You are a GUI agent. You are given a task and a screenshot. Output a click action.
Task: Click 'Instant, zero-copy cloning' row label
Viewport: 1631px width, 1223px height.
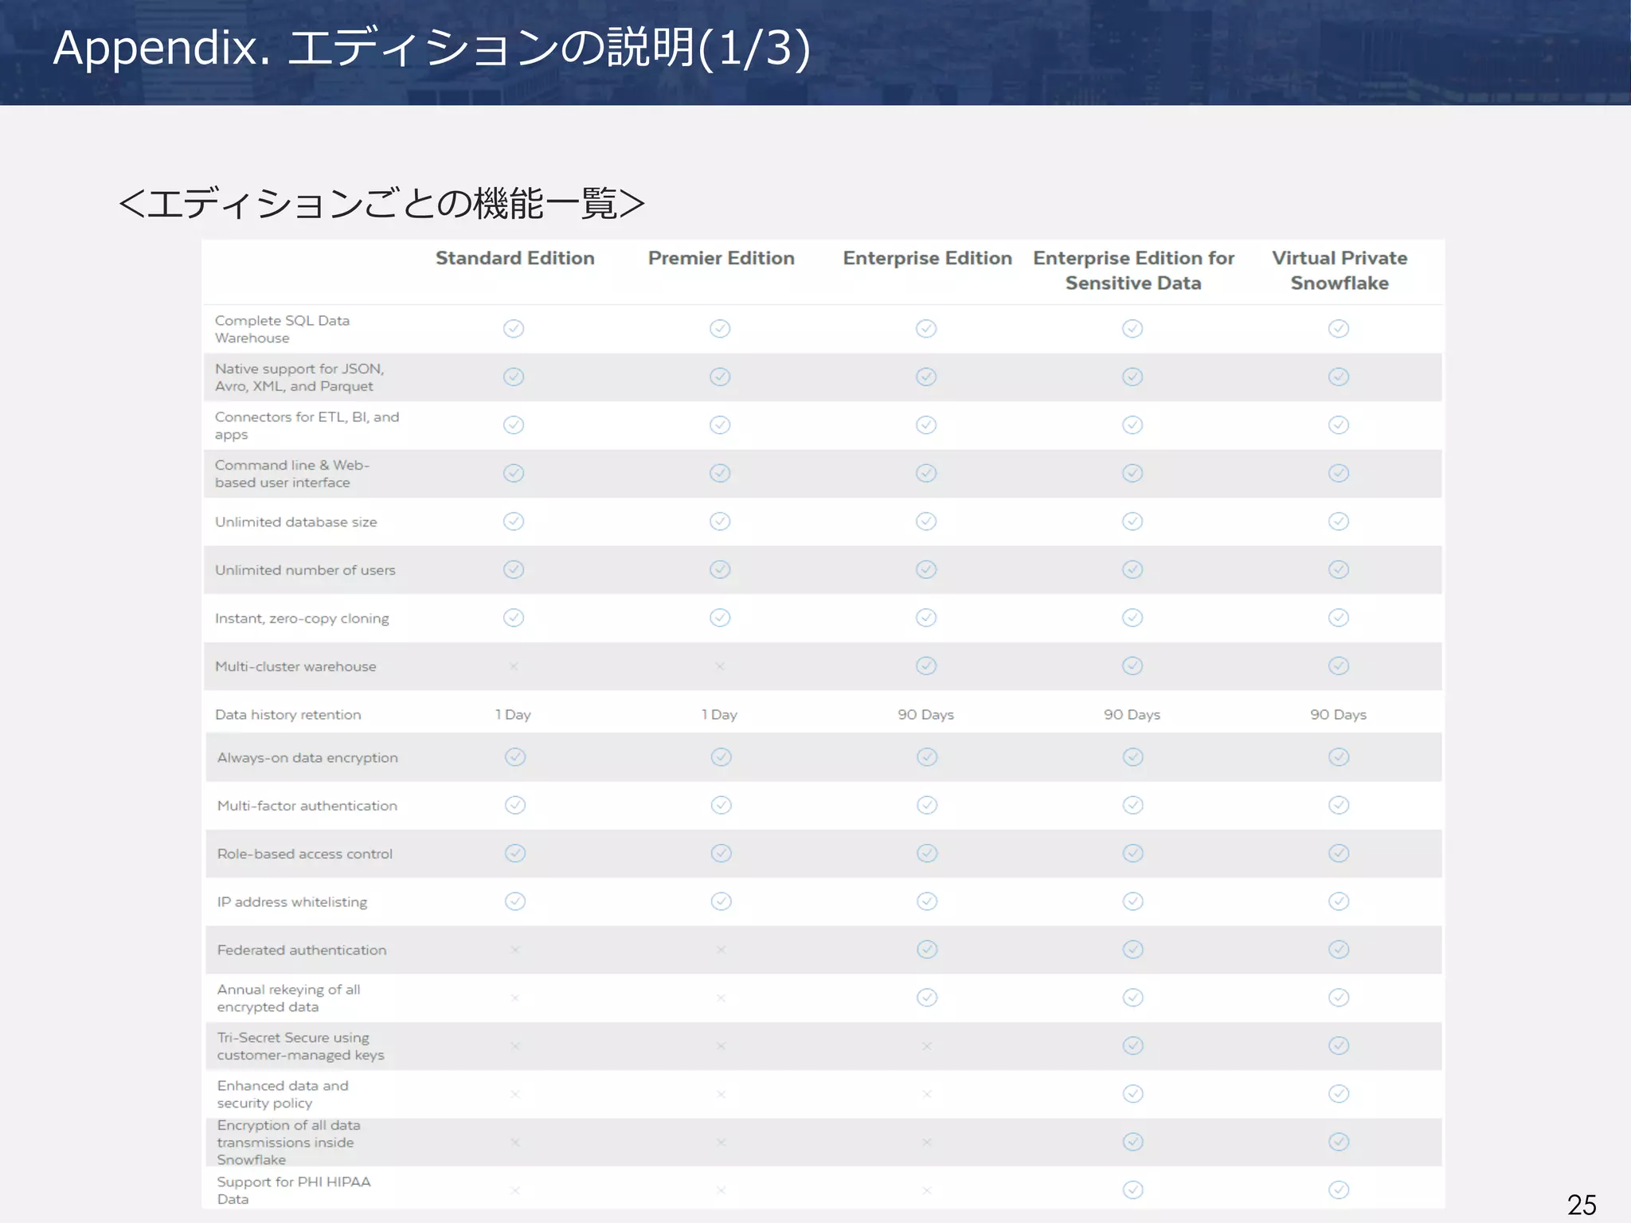coord(302,619)
